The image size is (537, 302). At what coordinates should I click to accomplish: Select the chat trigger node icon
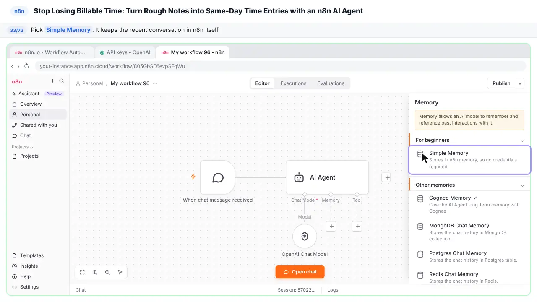(x=218, y=177)
